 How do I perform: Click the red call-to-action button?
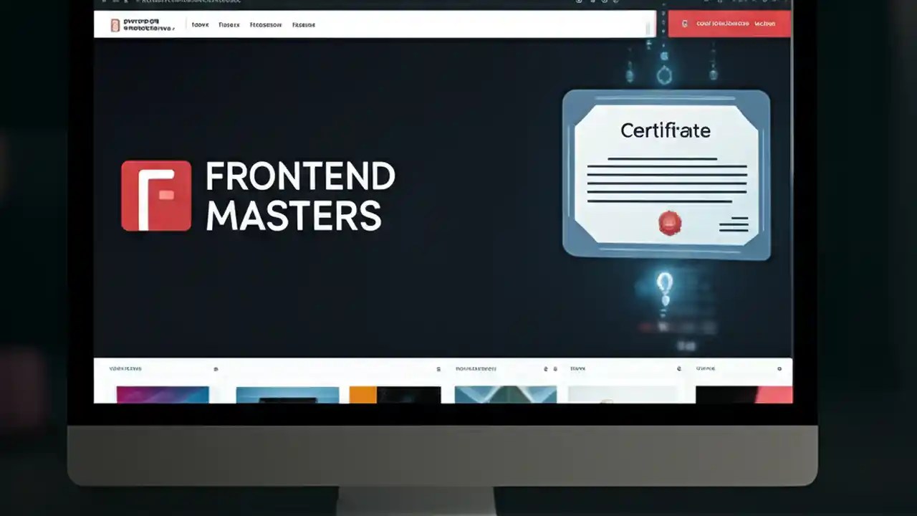(x=729, y=24)
